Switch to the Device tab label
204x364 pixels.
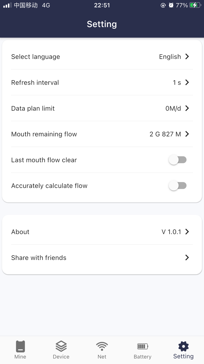click(61, 357)
